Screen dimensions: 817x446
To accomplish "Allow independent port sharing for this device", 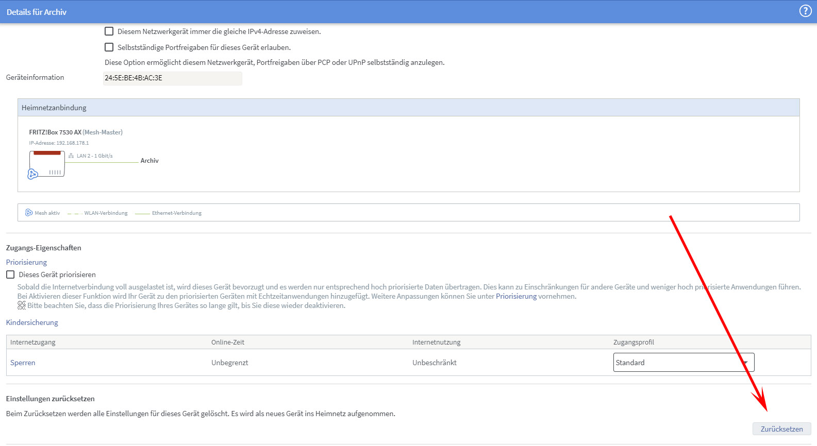I will (109, 47).
